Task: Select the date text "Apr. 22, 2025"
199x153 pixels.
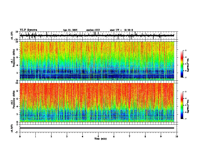Action: tap(70, 30)
